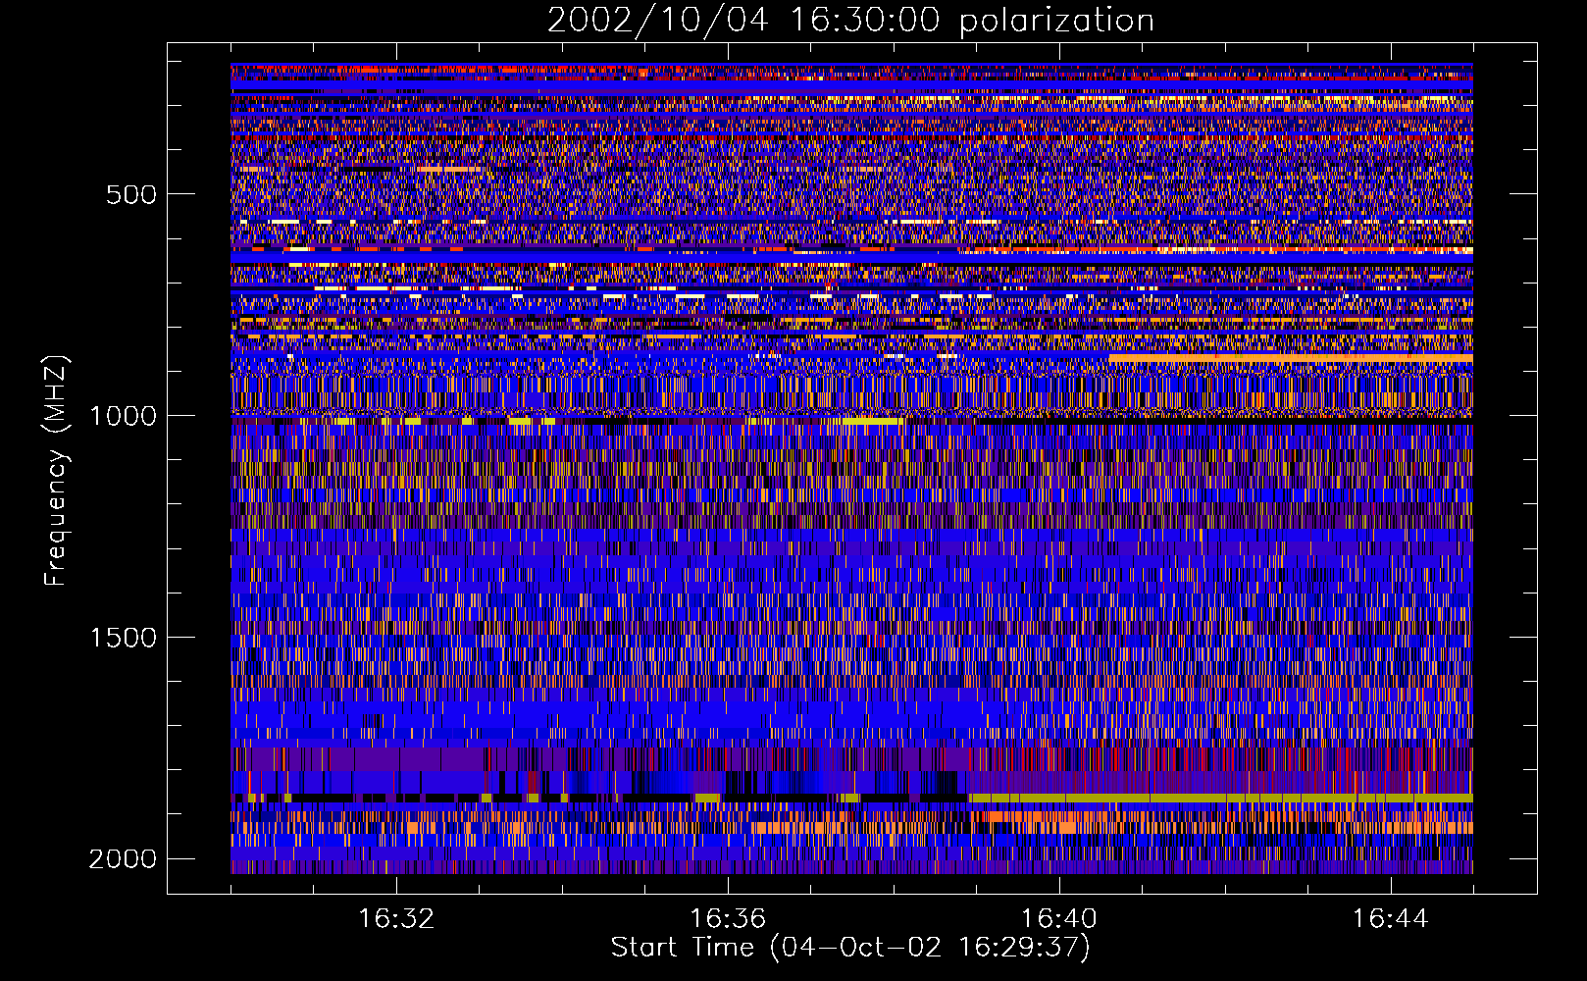Click the 500 frequency tick label

point(131,194)
